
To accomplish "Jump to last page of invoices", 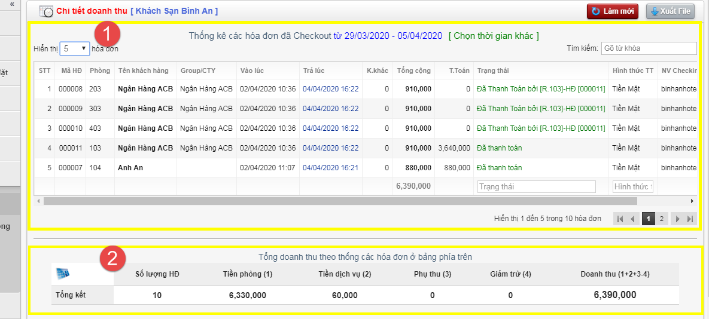I will click(x=690, y=219).
